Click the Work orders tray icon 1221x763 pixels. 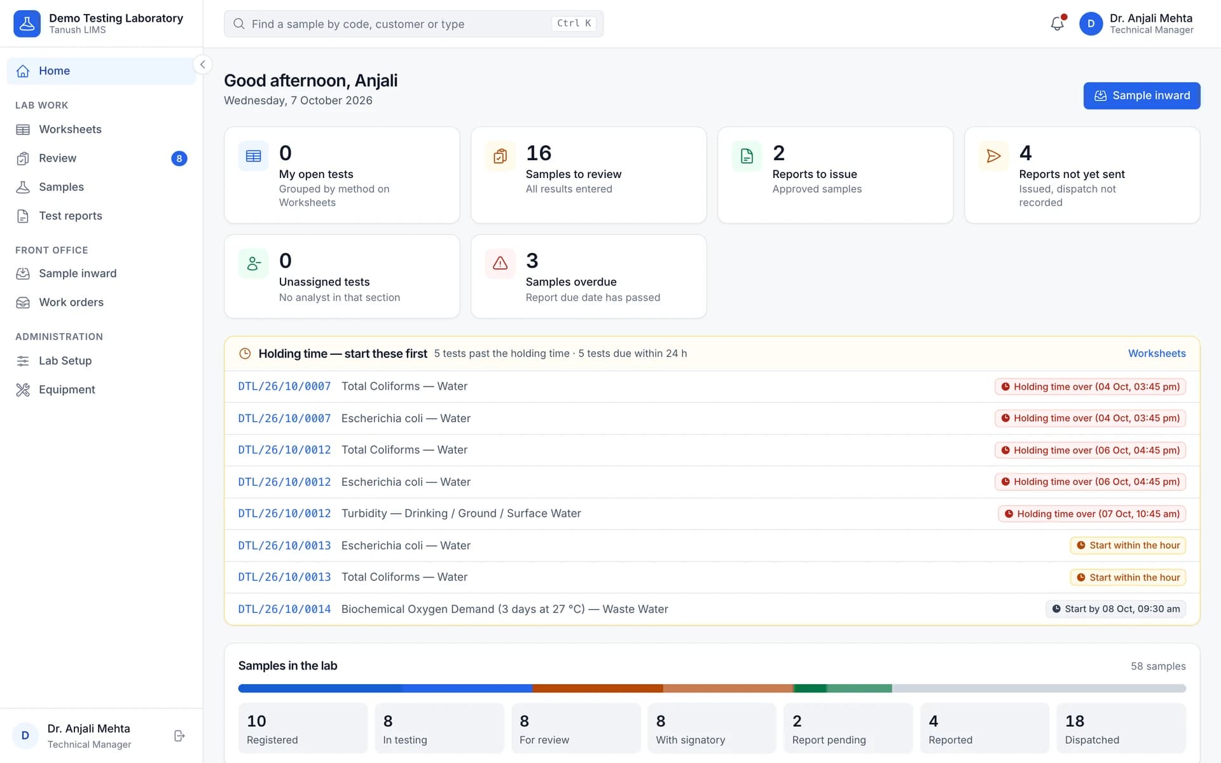click(x=23, y=303)
